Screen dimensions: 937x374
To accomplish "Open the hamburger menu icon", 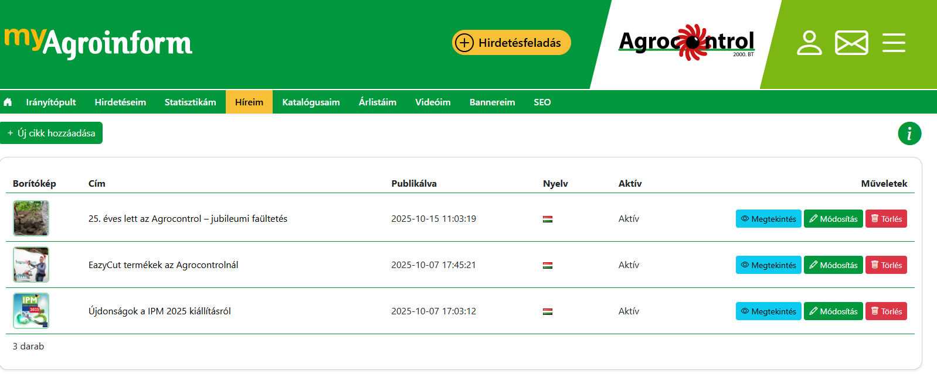I will point(894,43).
